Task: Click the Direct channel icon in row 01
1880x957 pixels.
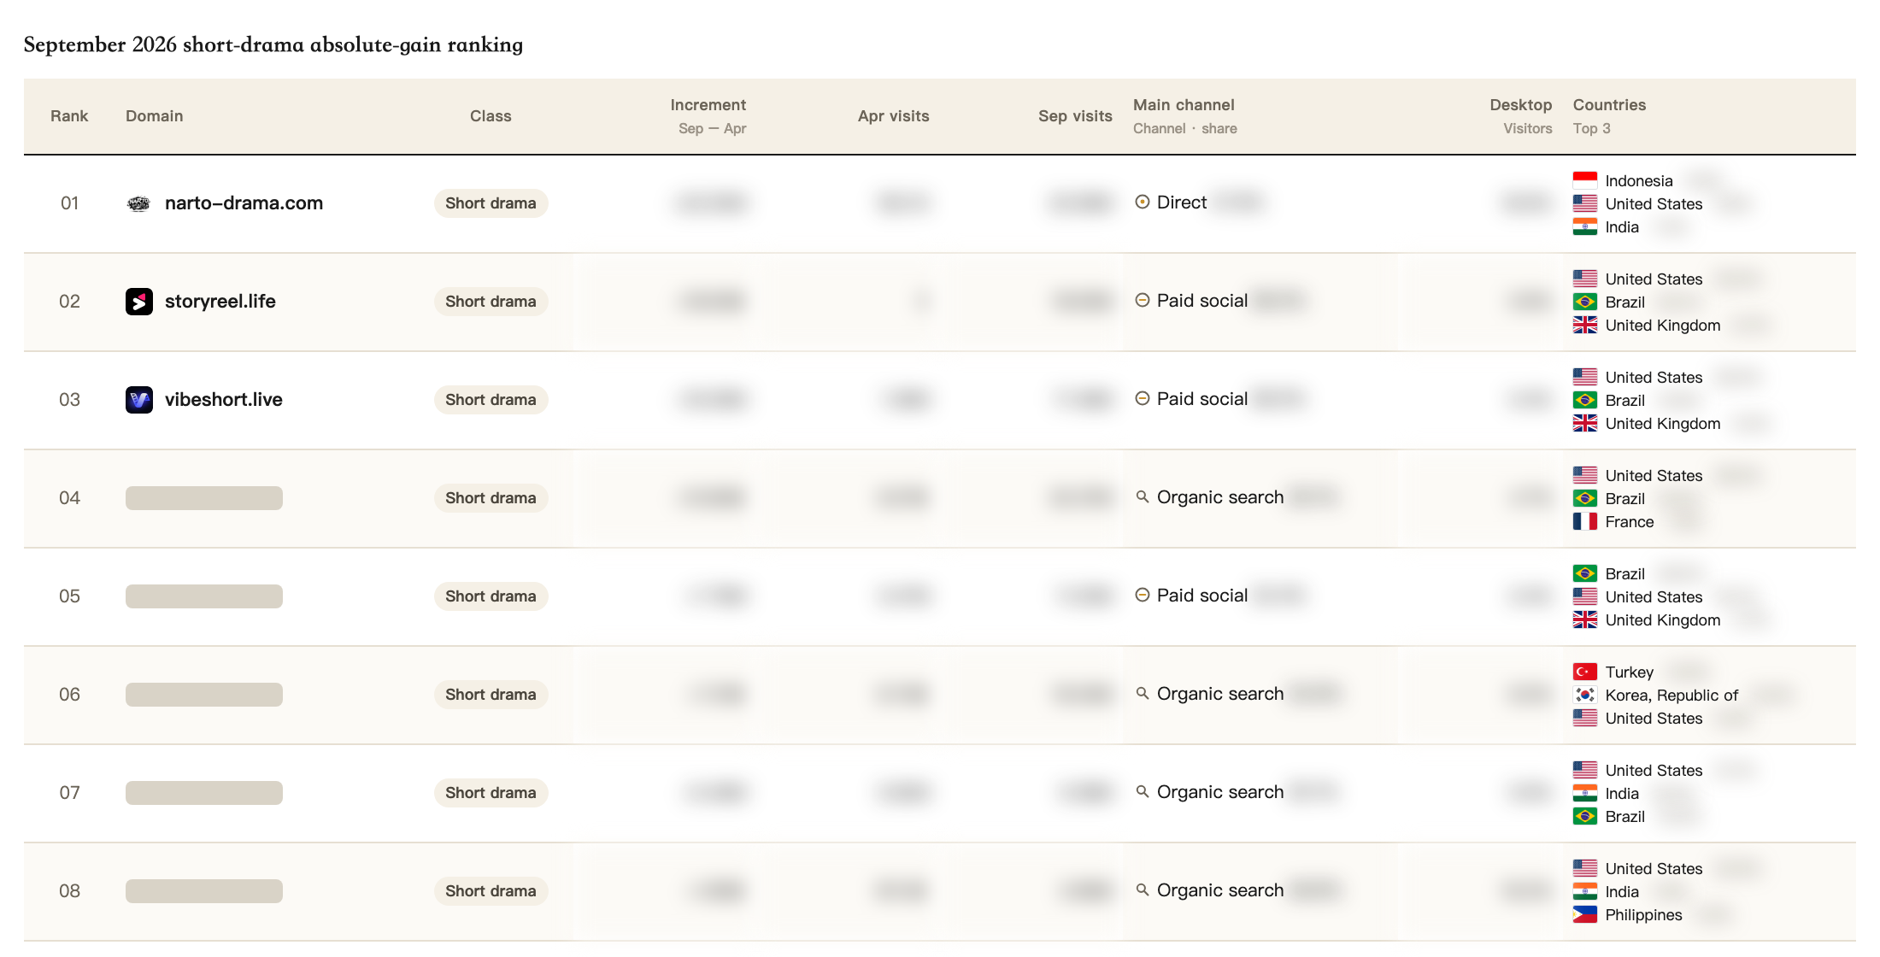Action: point(1143,203)
